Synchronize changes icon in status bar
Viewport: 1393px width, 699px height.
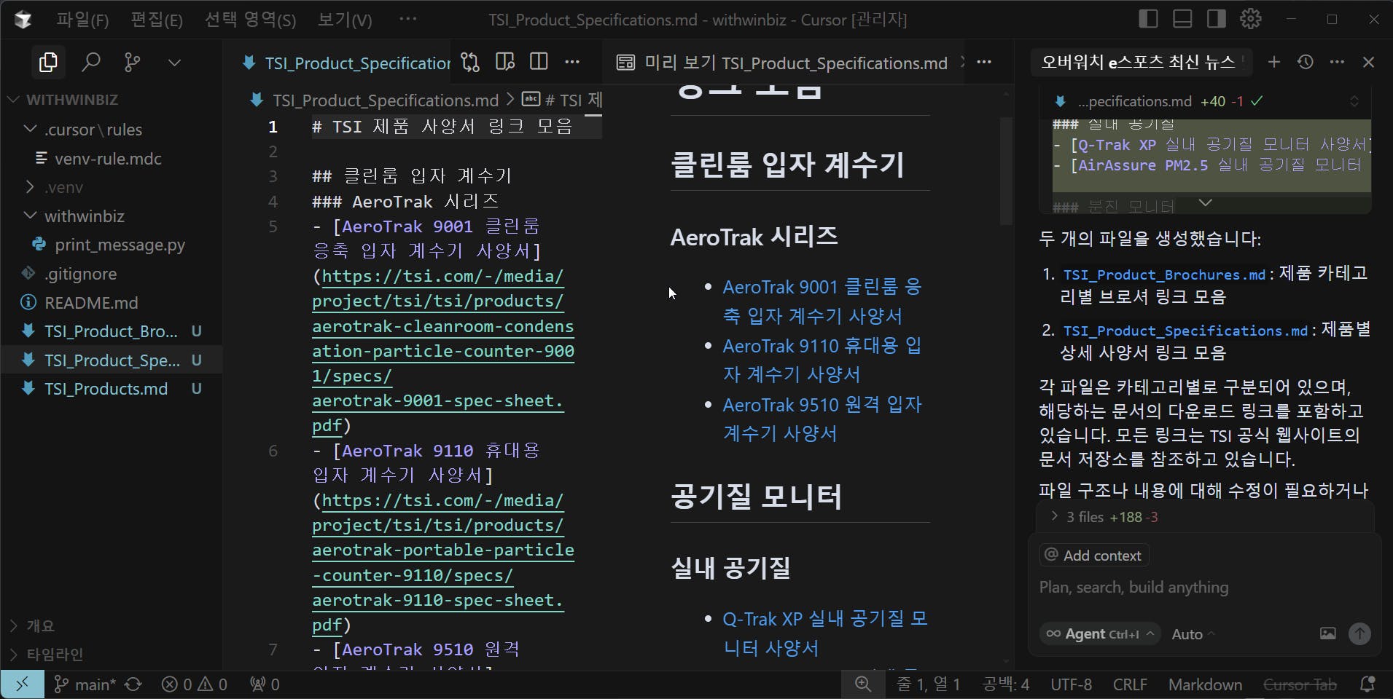tap(133, 684)
